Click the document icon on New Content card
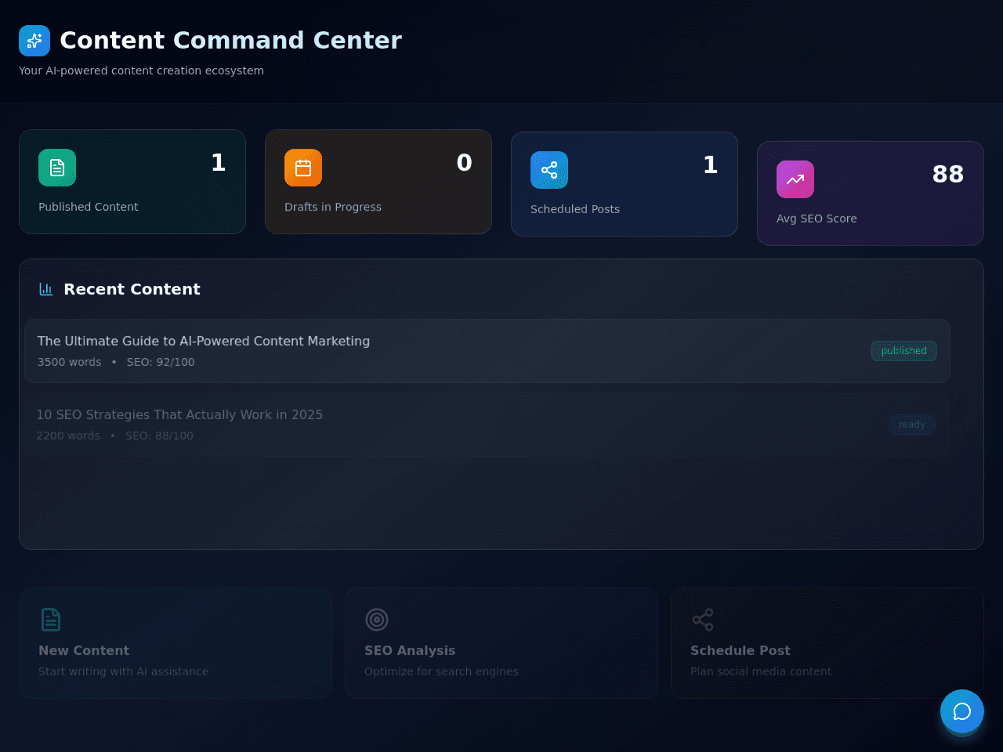 [x=51, y=620]
